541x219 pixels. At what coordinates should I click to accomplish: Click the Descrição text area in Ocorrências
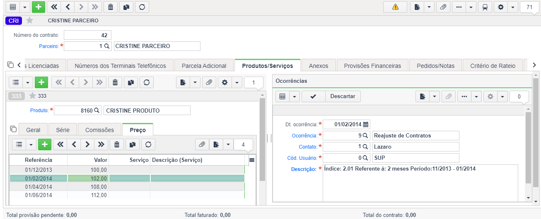(x=420, y=183)
